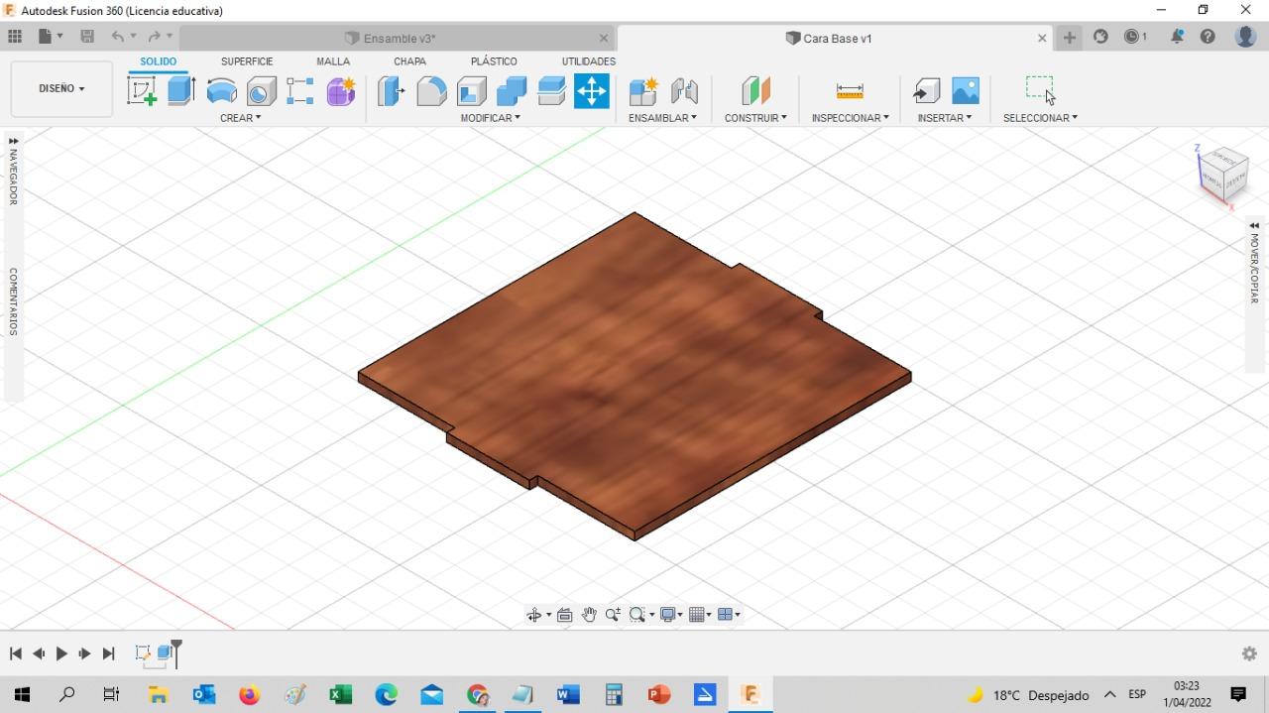1269x713 pixels.
Task: Select the Insert Derive tool
Action: (x=926, y=91)
